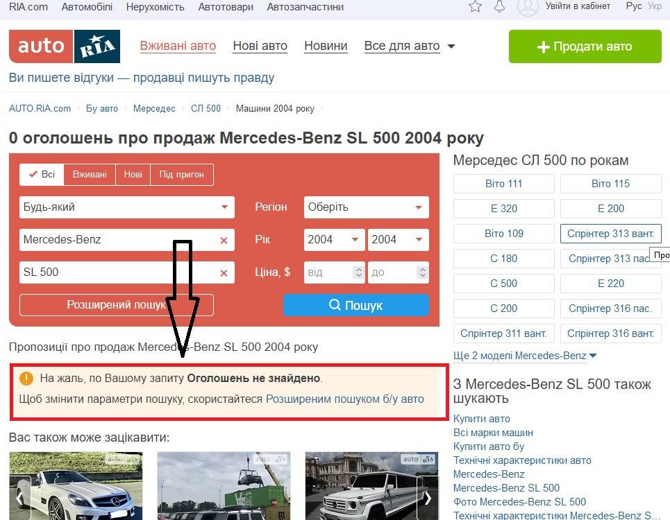Open the white limousine thumbnail

pos(371,486)
